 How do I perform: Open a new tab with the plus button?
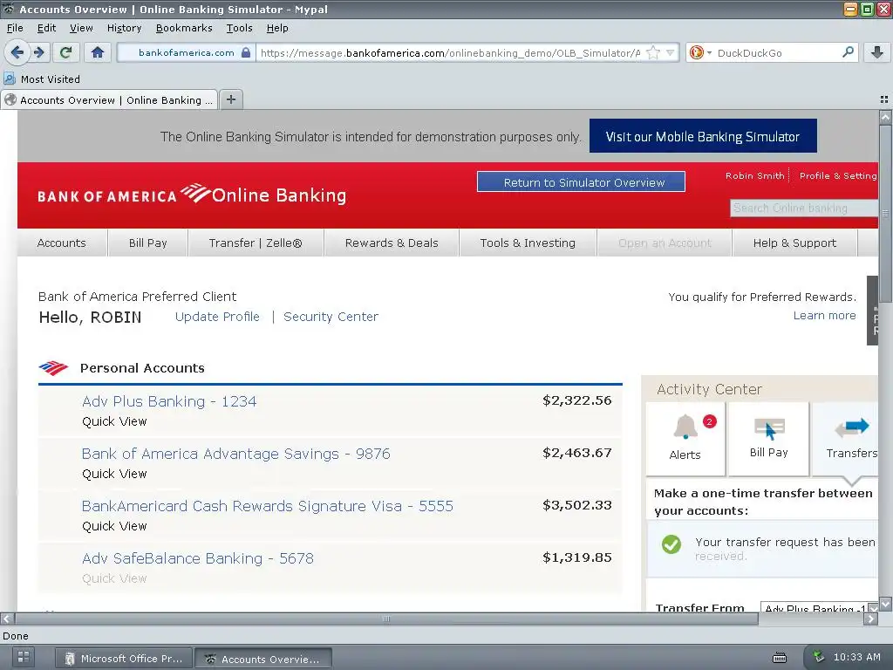(x=230, y=99)
